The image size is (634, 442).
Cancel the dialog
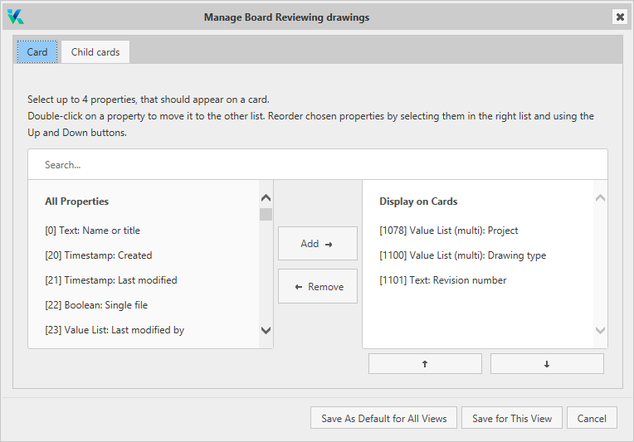pyautogui.click(x=592, y=418)
